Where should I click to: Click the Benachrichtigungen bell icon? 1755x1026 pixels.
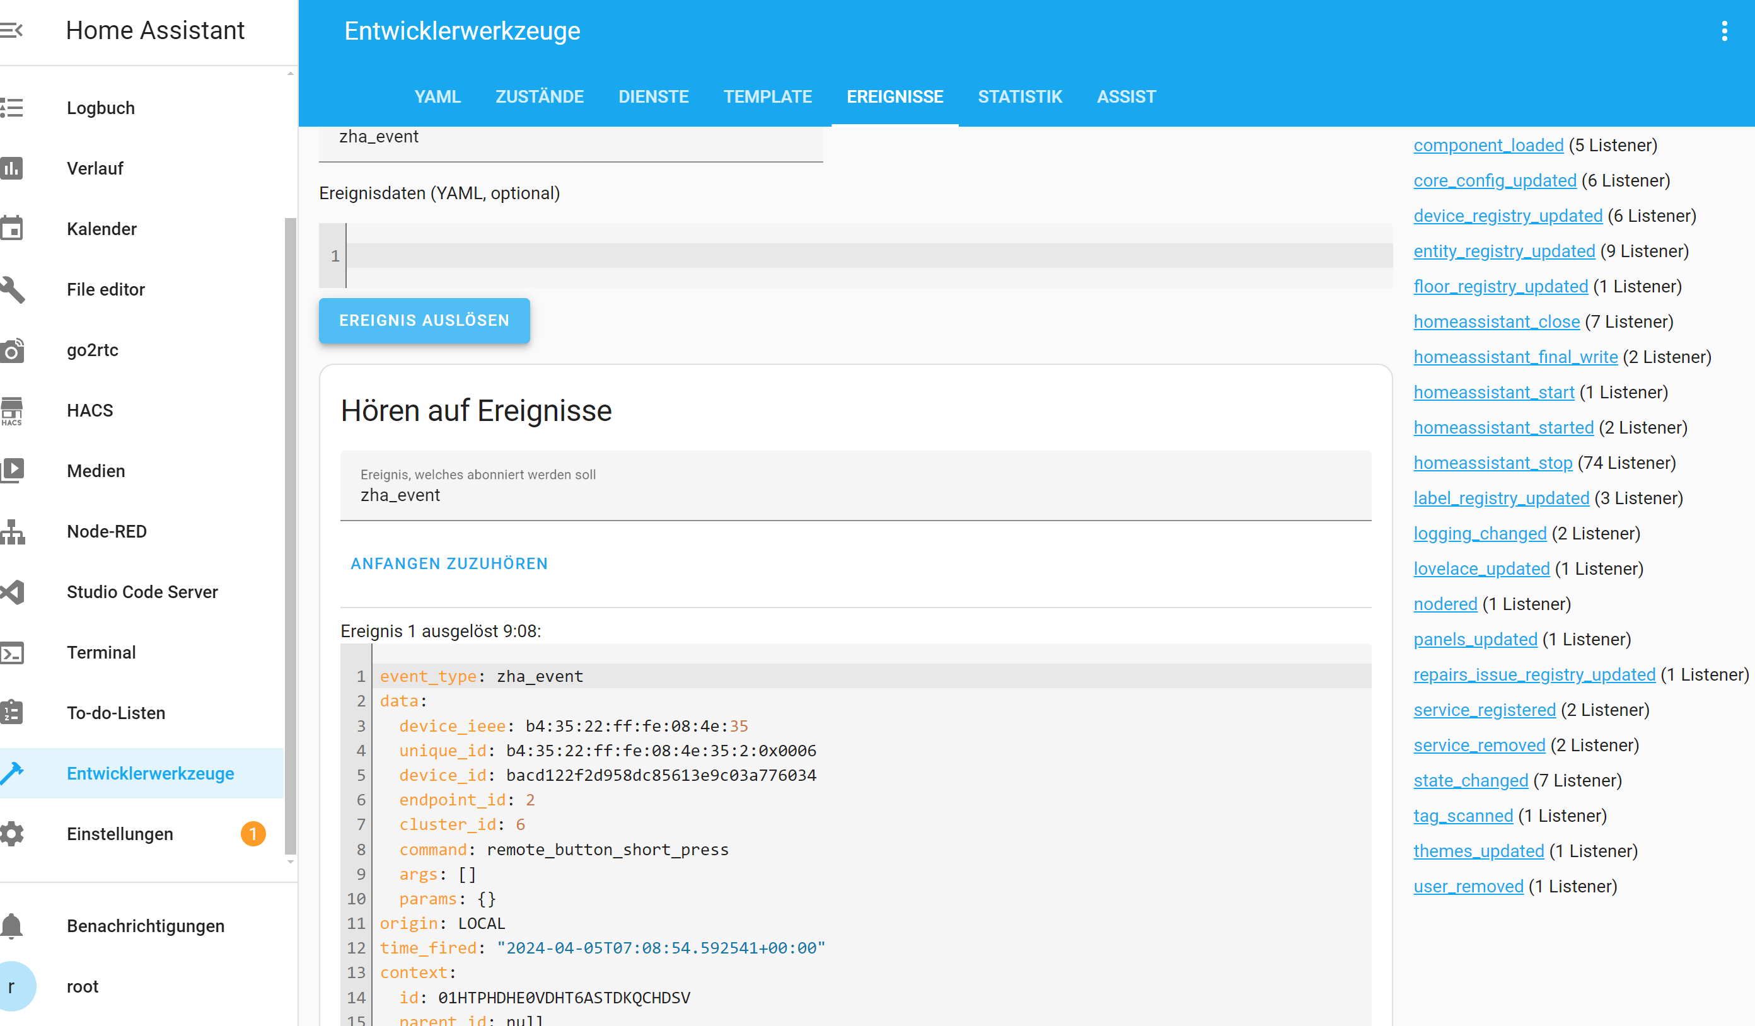click(12, 926)
